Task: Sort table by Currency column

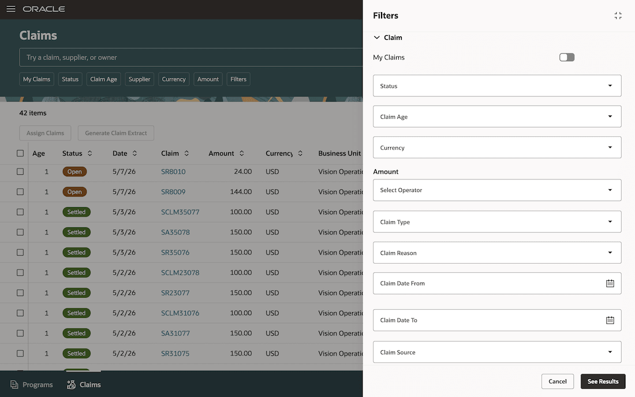Action: [300, 153]
